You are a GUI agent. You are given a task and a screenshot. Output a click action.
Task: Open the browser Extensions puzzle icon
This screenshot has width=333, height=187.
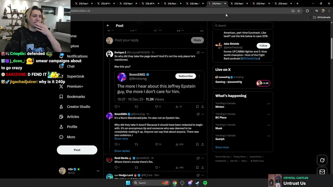307,11
